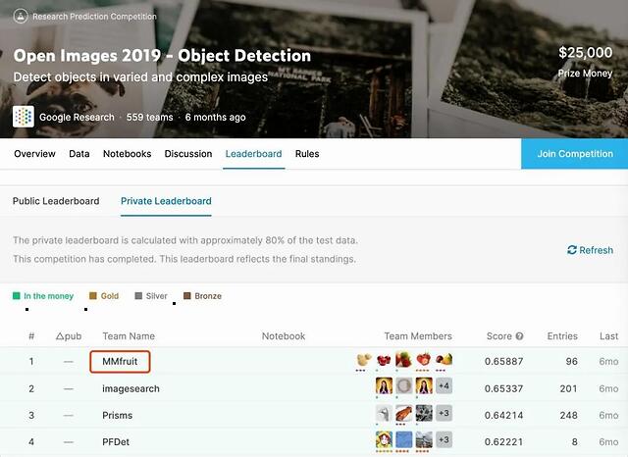Open PFDet's third team member avatar
The width and height of the screenshot is (628, 457).
pos(424,439)
